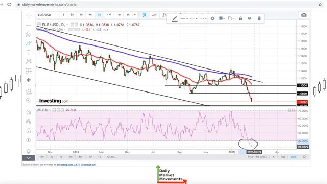
Task: Select the 1W interval
Action: (x=109, y=15)
